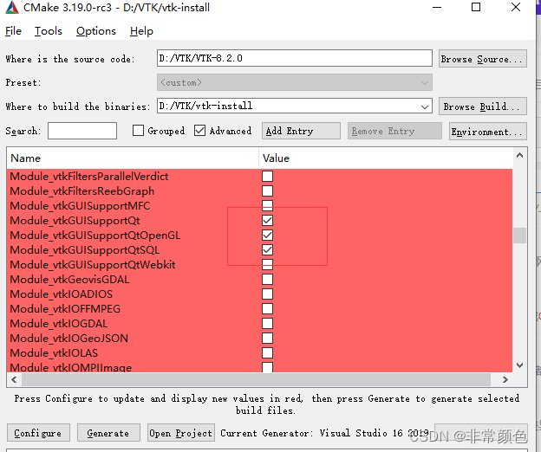Image resolution: width=541 pixels, height=452 pixels.
Task: Click the Open Project button
Action: 181,433
